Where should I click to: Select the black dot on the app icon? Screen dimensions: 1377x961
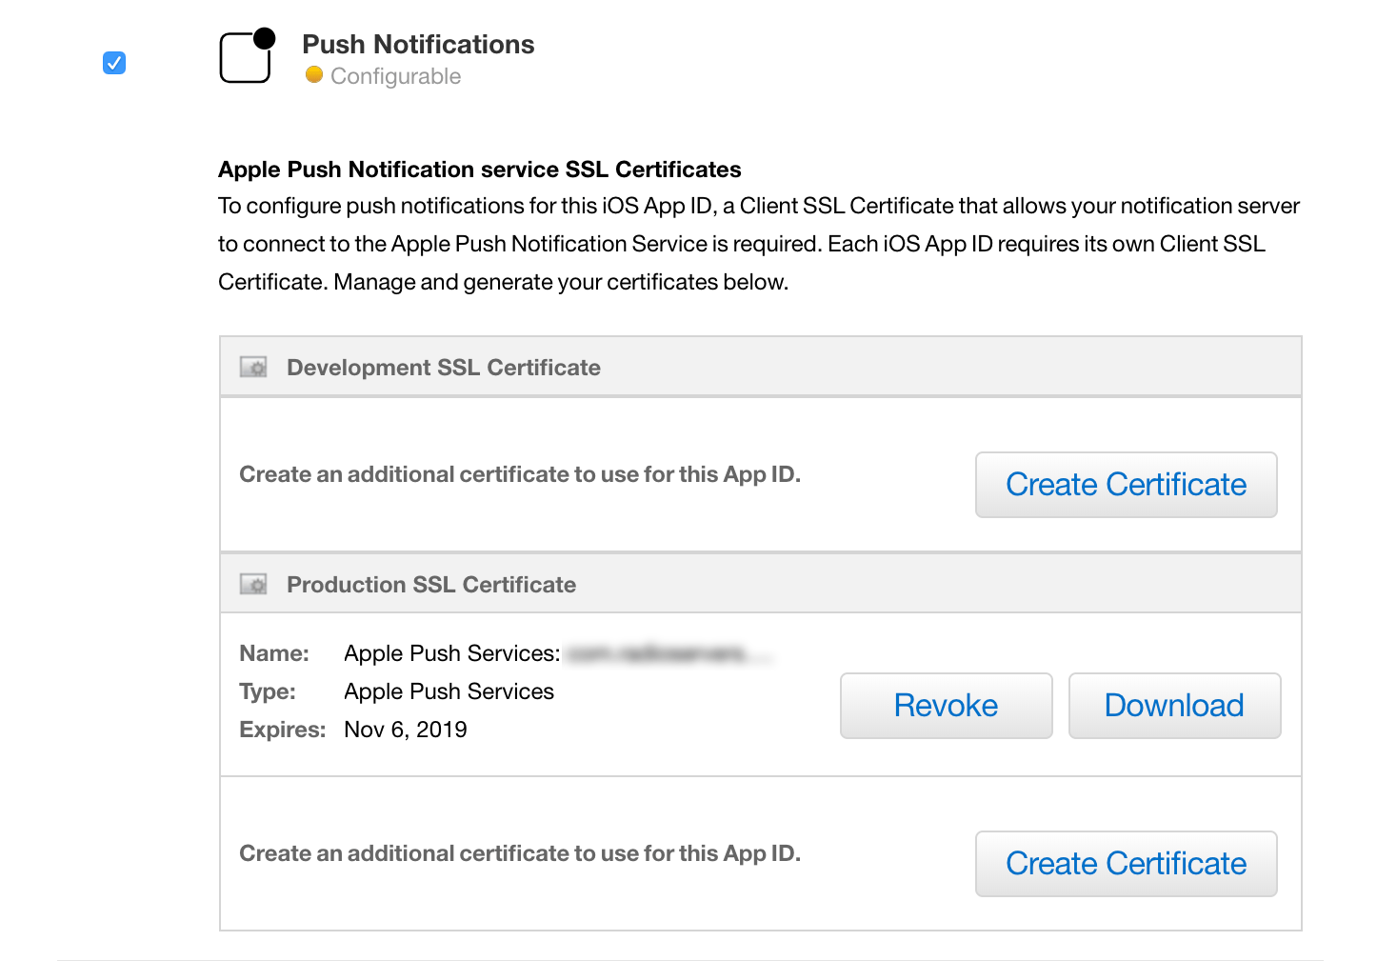[x=266, y=36]
